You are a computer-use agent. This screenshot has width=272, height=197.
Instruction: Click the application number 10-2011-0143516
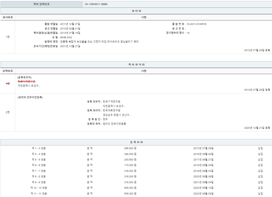[x=196, y=24]
